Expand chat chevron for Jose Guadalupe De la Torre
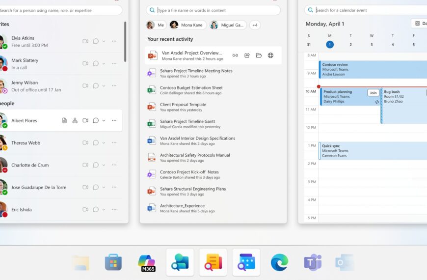Viewport: 427px width, 280px height. click(x=104, y=188)
